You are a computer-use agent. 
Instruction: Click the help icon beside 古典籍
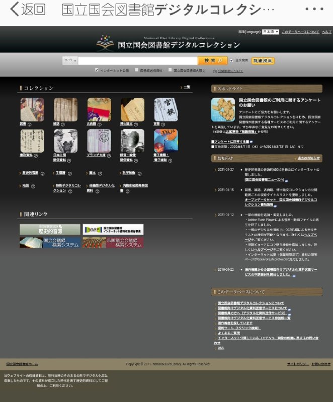pyautogui.click(x=100, y=124)
